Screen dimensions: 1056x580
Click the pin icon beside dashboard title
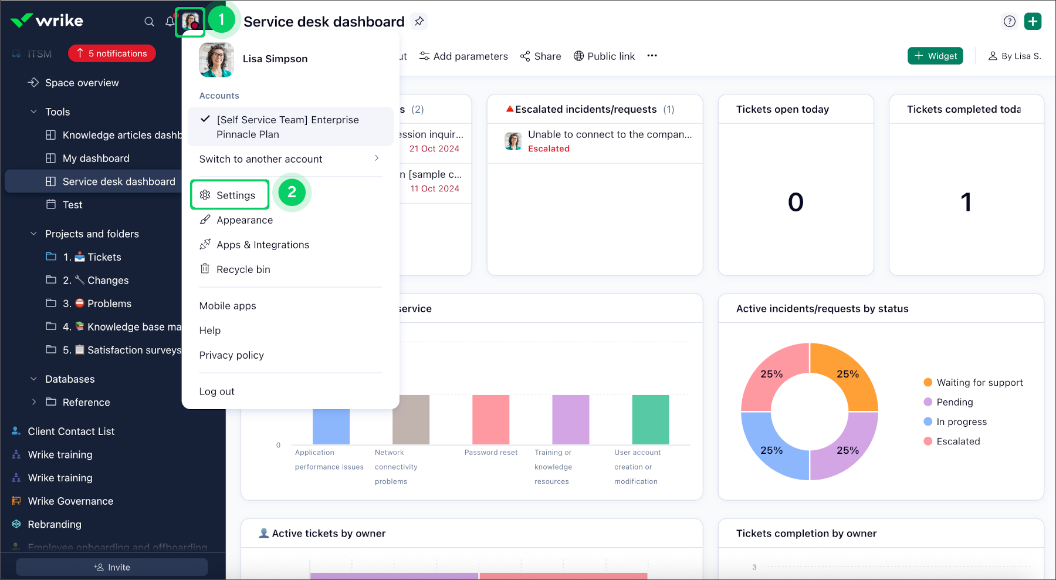click(419, 22)
